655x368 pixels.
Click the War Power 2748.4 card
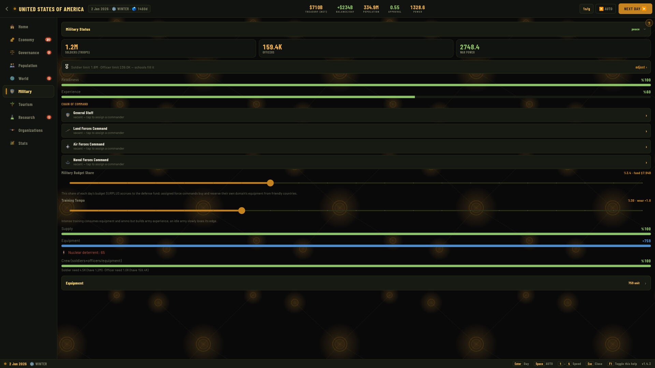pyautogui.click(x=553, y=48)
